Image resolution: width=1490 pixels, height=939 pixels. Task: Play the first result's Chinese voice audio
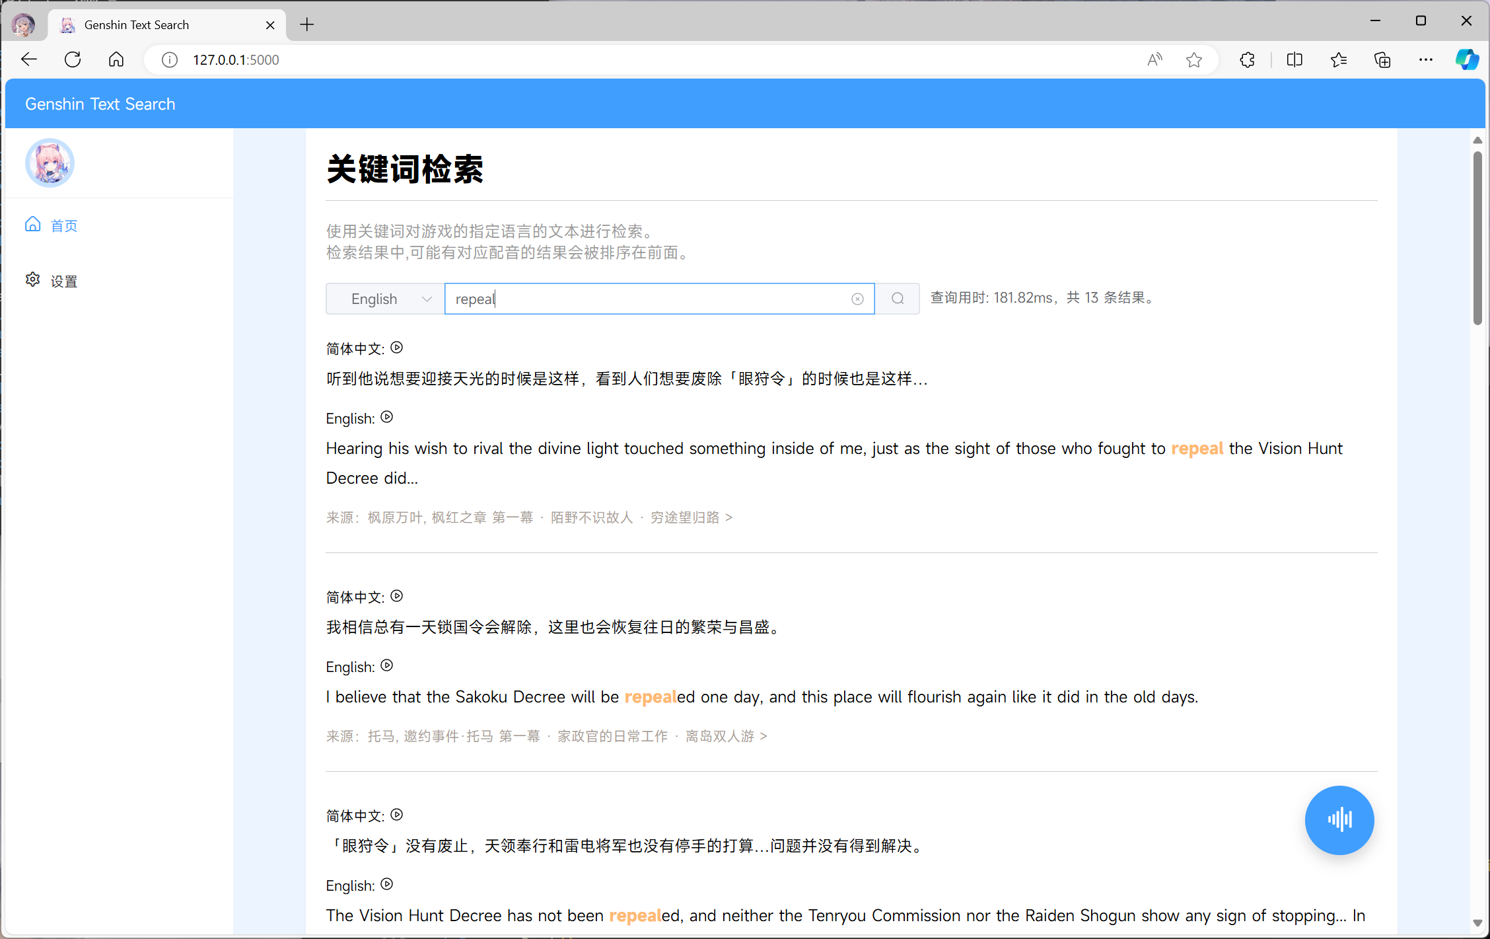(x=396, y=348)
